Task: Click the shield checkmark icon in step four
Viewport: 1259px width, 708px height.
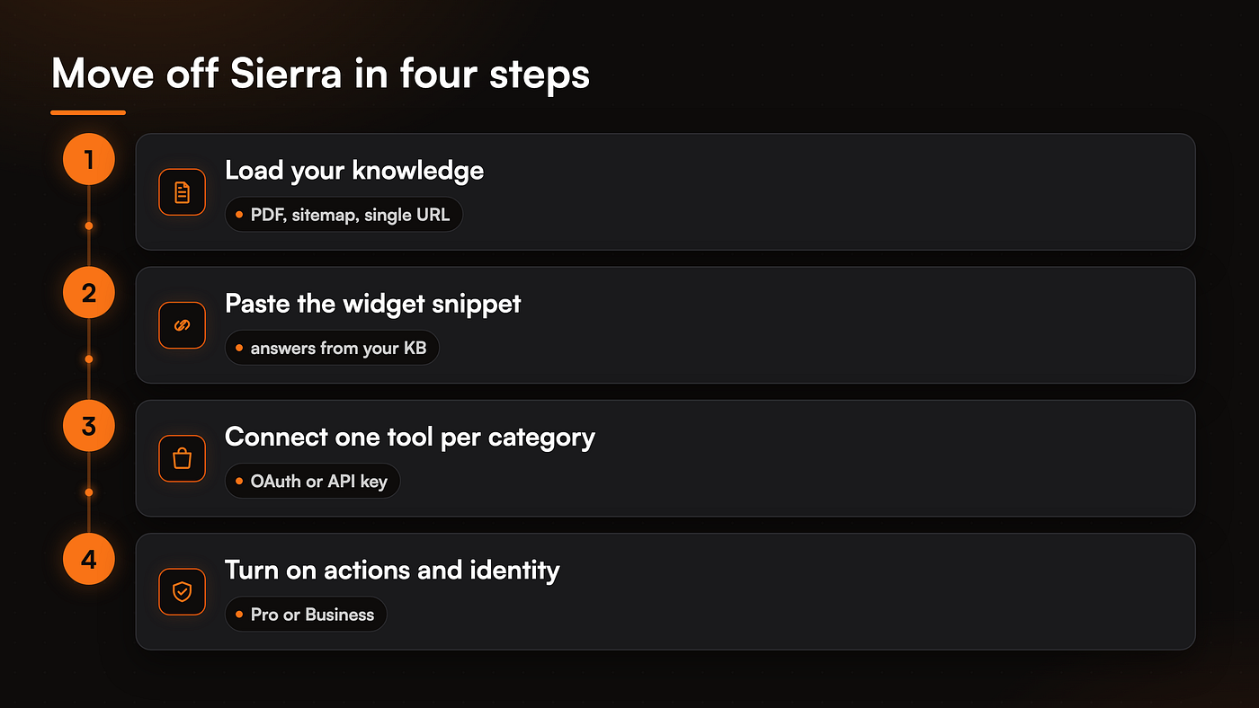Action: [183, 591]
